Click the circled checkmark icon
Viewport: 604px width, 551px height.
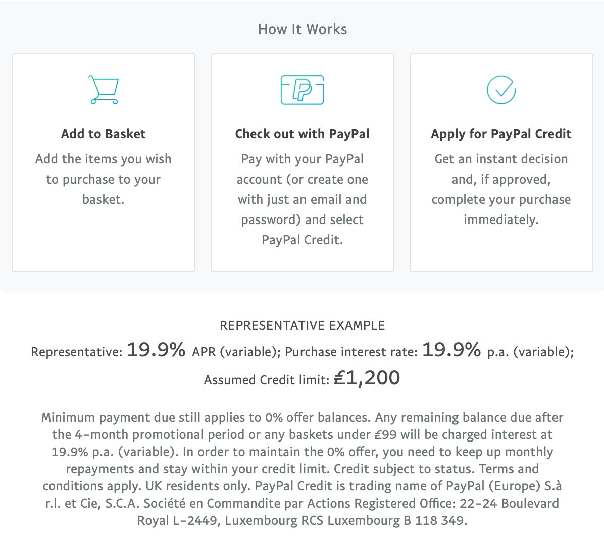tap(501, 90)
